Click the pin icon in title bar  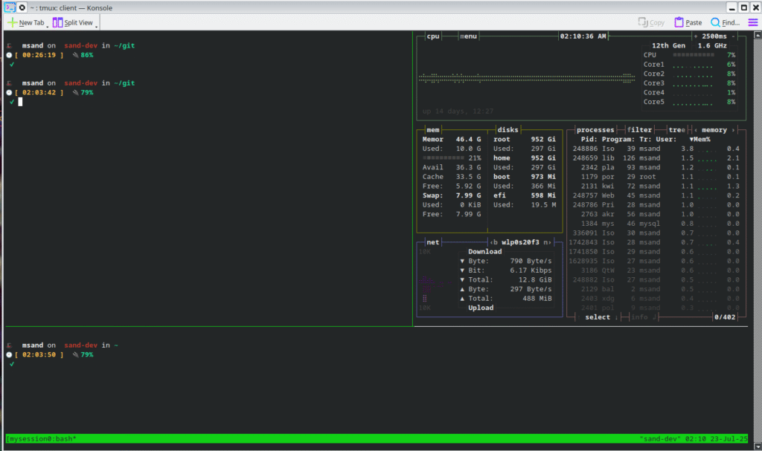coord(22,7)
